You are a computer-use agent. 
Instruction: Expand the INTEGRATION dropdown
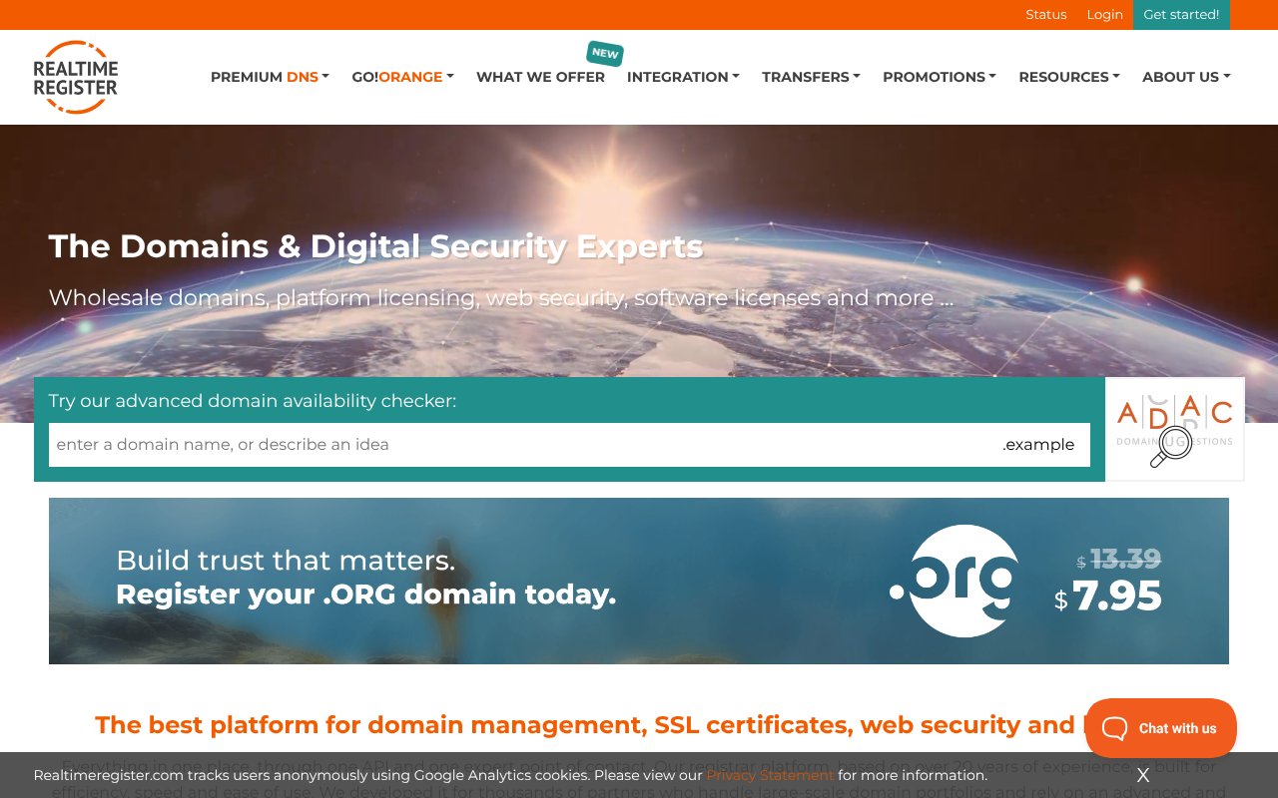click(x=683, y=77)
